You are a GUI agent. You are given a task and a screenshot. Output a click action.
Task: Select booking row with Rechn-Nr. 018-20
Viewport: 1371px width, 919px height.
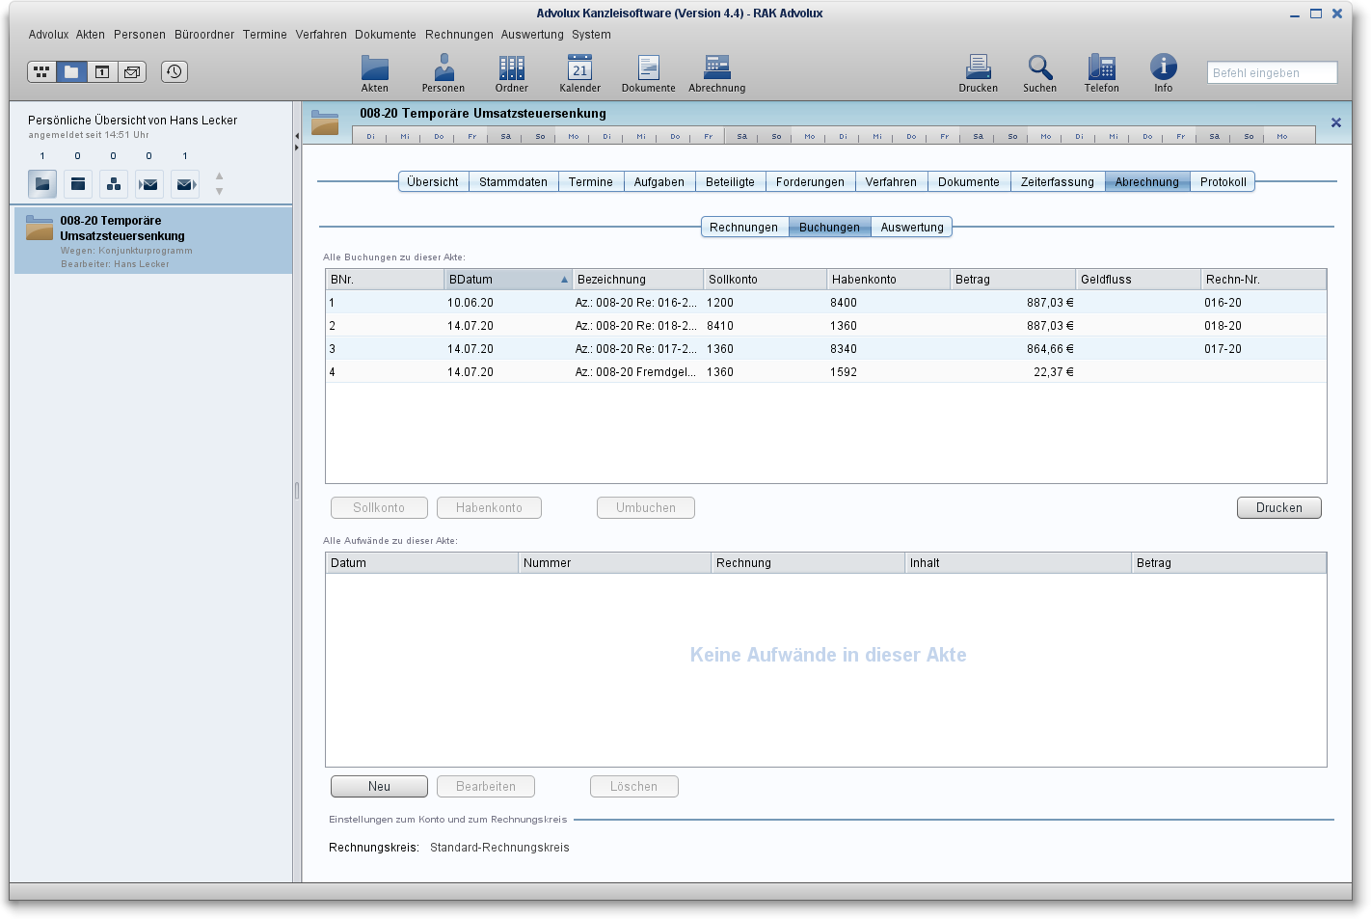click(826, 326)
